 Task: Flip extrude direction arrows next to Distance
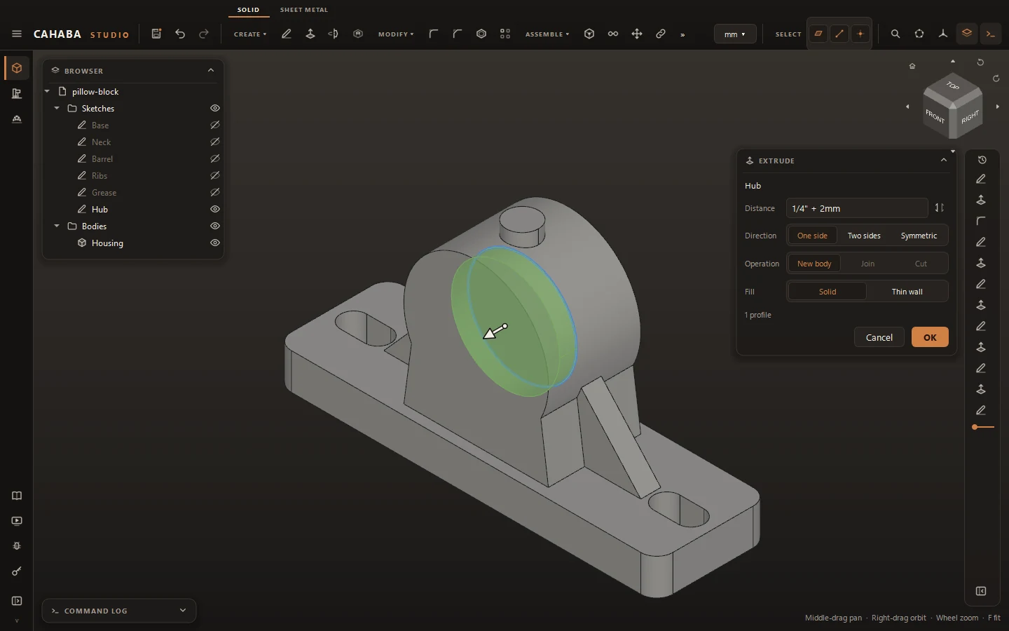pos(940,208)
